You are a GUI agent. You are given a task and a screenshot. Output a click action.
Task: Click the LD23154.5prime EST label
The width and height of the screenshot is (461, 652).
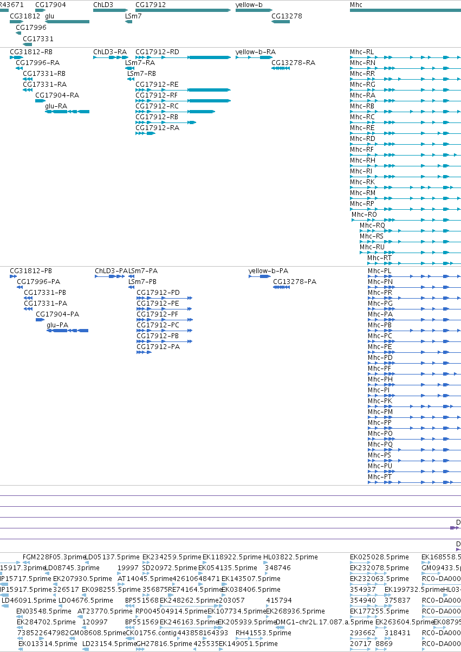(x=109, y=644)
